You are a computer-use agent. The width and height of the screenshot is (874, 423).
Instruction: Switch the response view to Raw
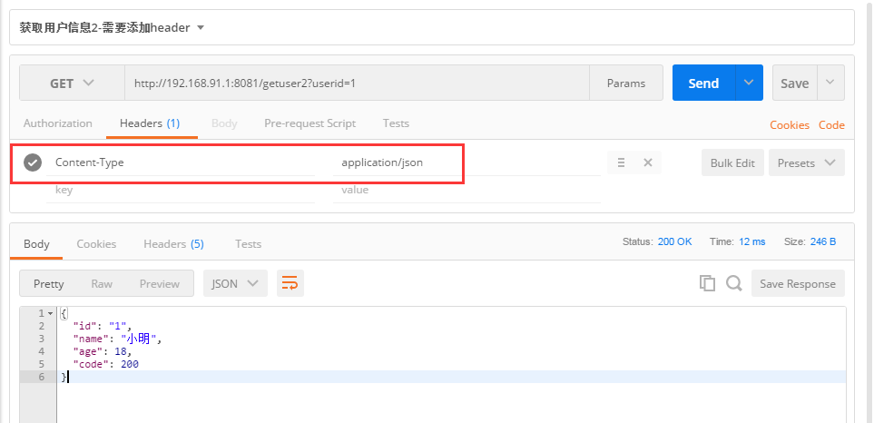(x=102, y=283)
